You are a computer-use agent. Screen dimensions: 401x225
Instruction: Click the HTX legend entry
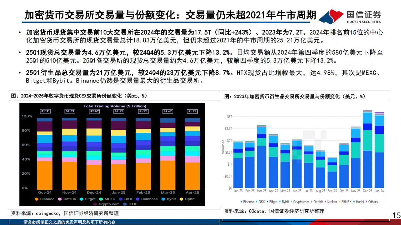pyautogui.click(x=130, y=204)
